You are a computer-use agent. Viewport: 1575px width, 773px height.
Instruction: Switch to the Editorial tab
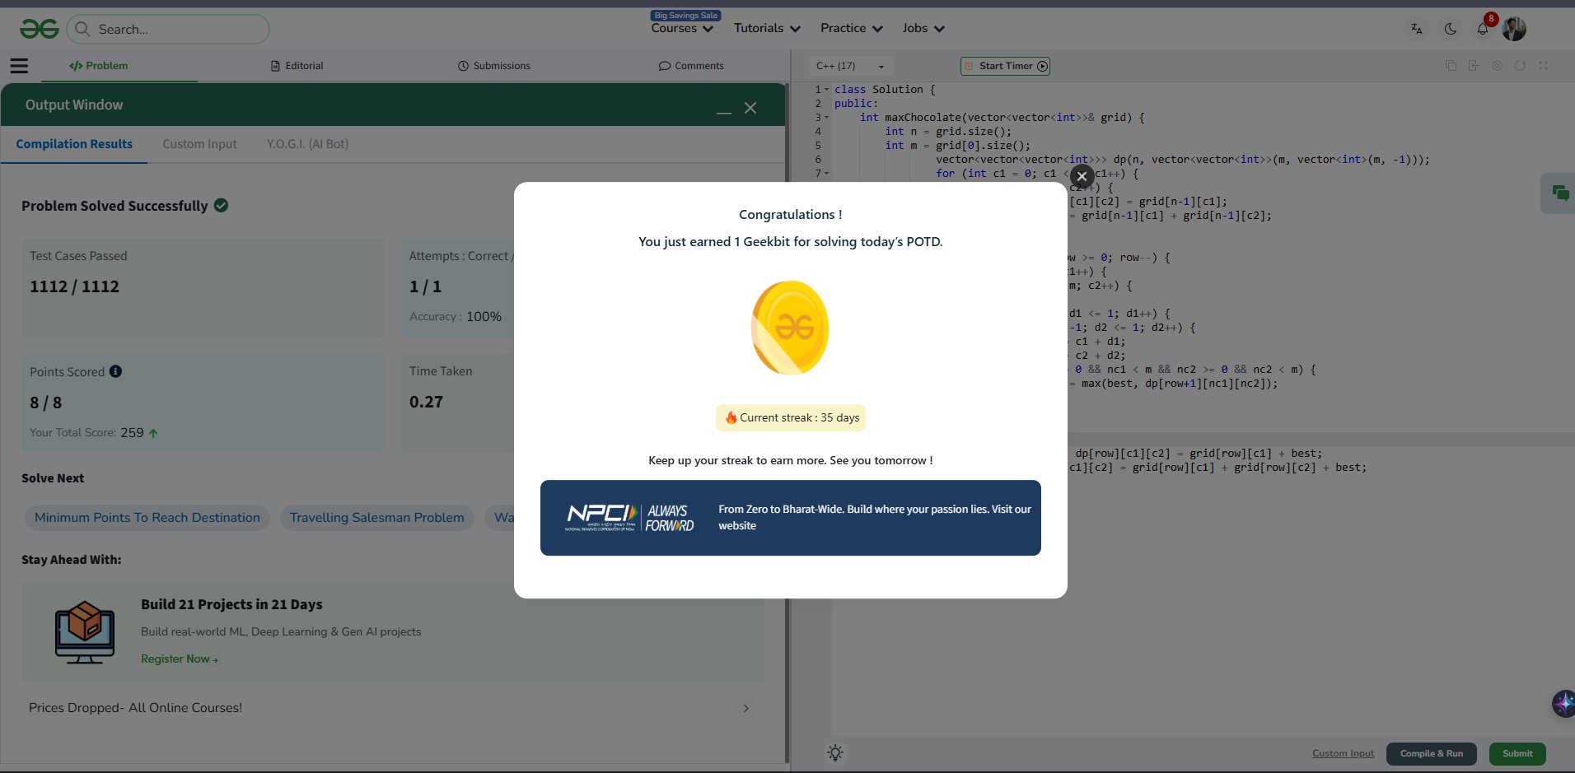[x=297, y=66]
